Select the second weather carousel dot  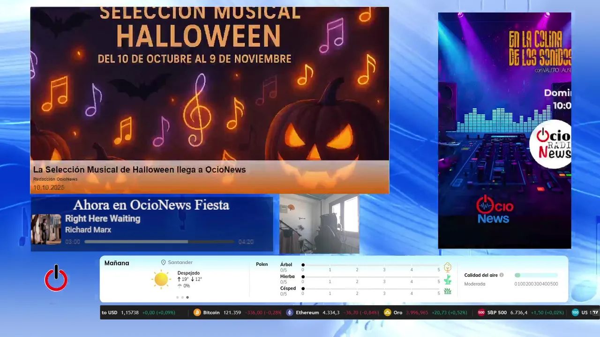(182, 297)
